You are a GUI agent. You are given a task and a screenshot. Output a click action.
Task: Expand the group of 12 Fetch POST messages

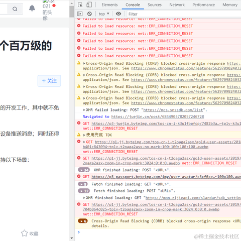click(x=84, y=191)
